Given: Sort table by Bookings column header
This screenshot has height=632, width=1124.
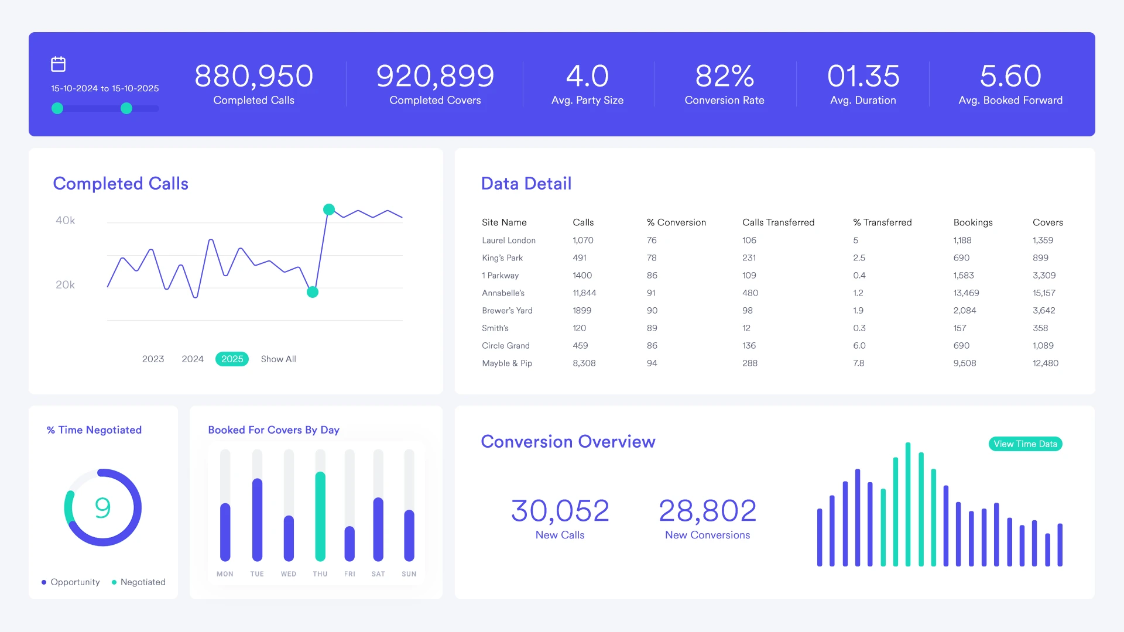Looking at the screenshot, I should (972, 222).
